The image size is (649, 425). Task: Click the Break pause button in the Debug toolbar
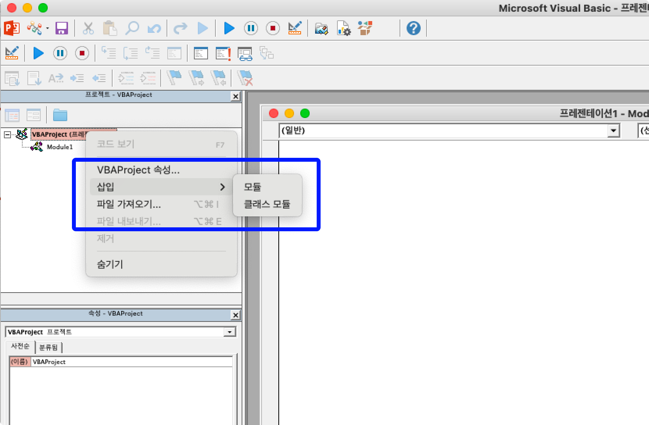tap(60, 53)
